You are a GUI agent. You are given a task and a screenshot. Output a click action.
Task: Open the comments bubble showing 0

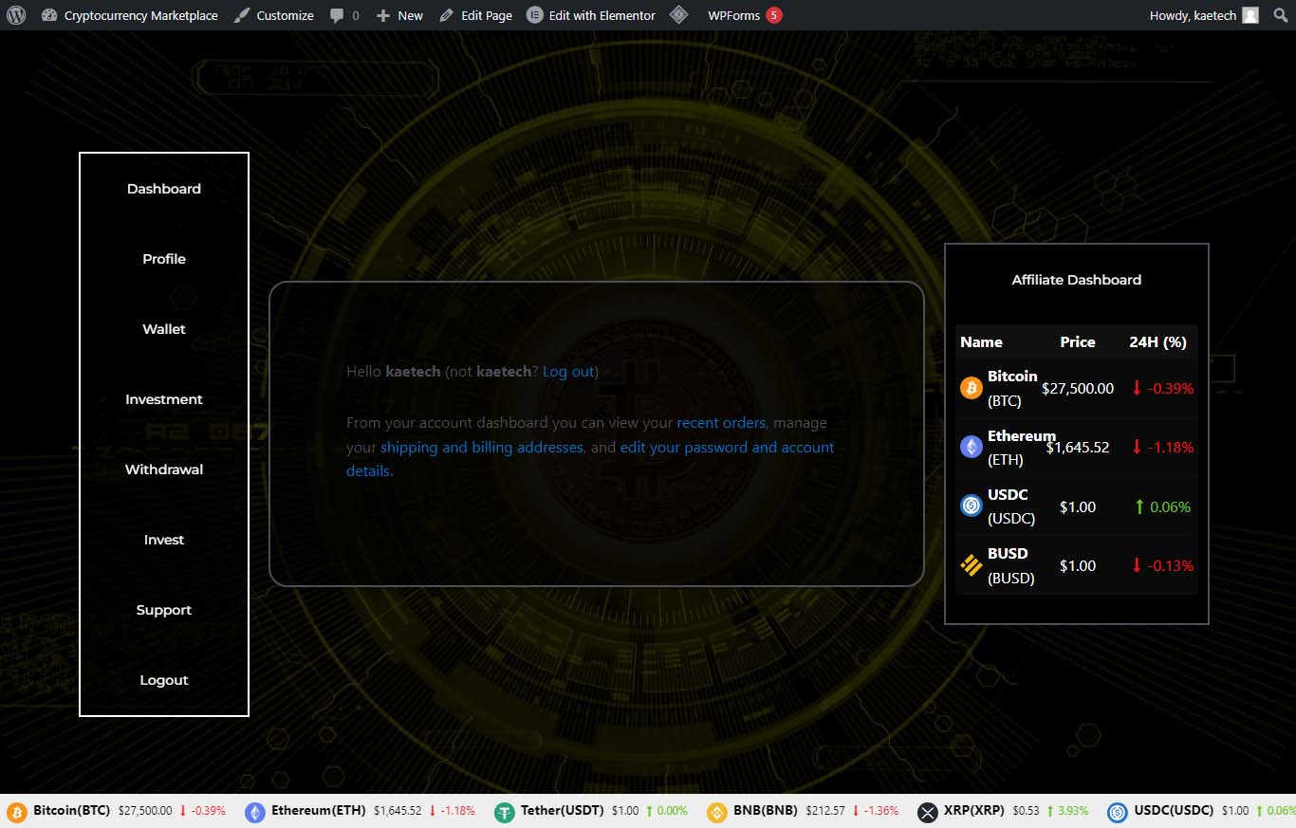(344, 15)
